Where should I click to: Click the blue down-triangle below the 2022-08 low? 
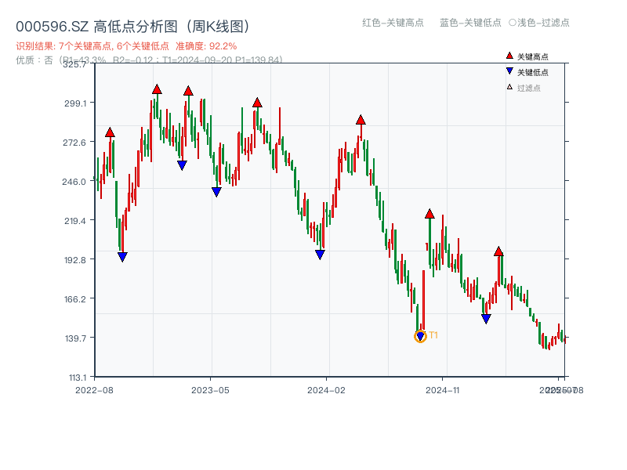coord(122,256)
